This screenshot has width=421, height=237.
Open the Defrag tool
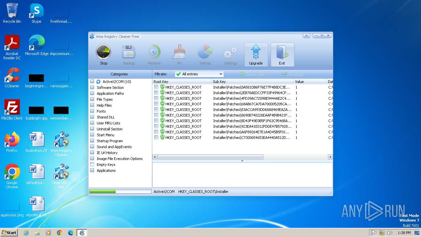205,55
